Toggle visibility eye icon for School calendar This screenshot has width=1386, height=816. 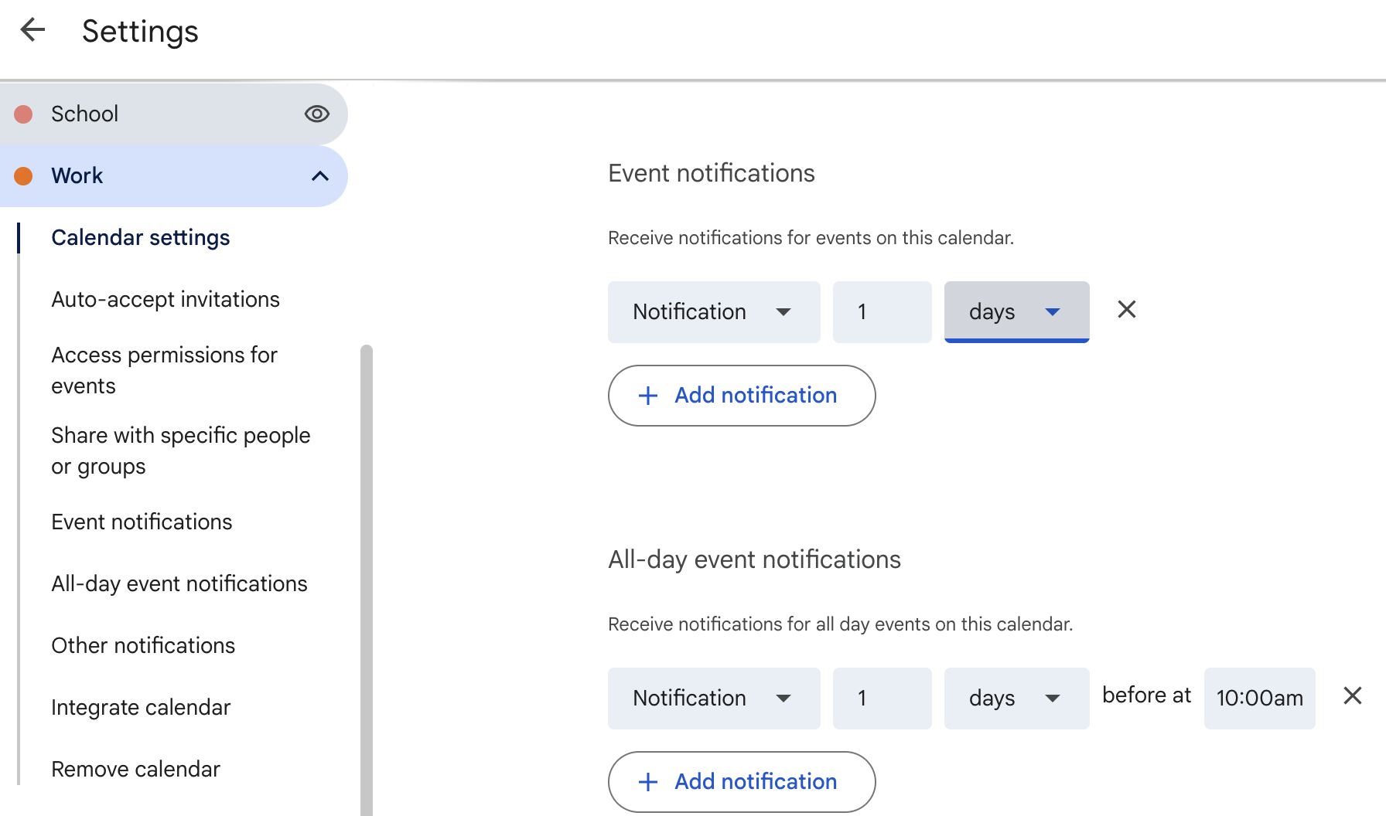(316, 114)
